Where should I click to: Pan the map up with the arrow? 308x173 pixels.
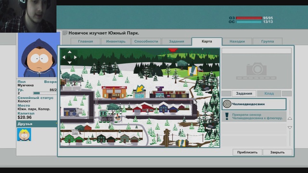click(x=69, y=52)
